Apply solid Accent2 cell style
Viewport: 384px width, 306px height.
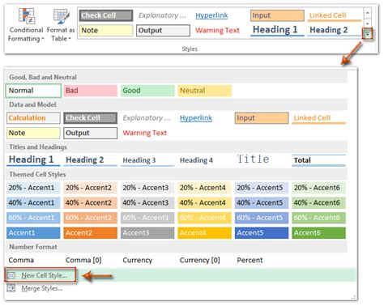(x=91, y=233)
